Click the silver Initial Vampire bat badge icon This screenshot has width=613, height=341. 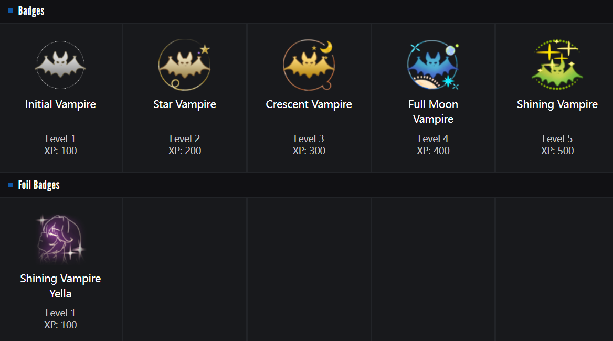(x=60, y=66)
